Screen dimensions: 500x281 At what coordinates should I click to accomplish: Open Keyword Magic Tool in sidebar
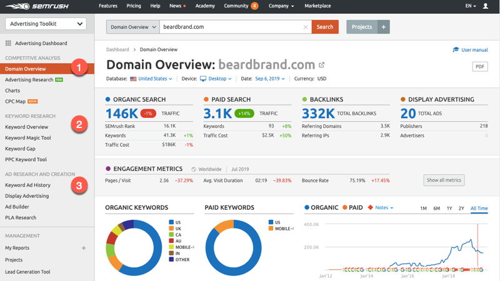coord(28,137)
